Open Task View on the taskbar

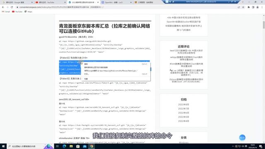(57, 146)
